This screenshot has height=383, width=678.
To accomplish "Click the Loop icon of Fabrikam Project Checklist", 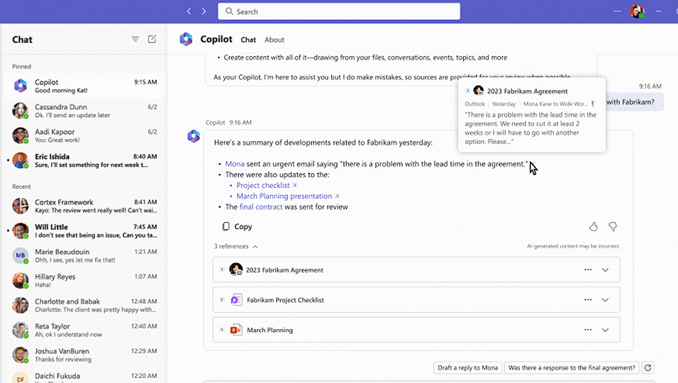I will click(236, 299).
